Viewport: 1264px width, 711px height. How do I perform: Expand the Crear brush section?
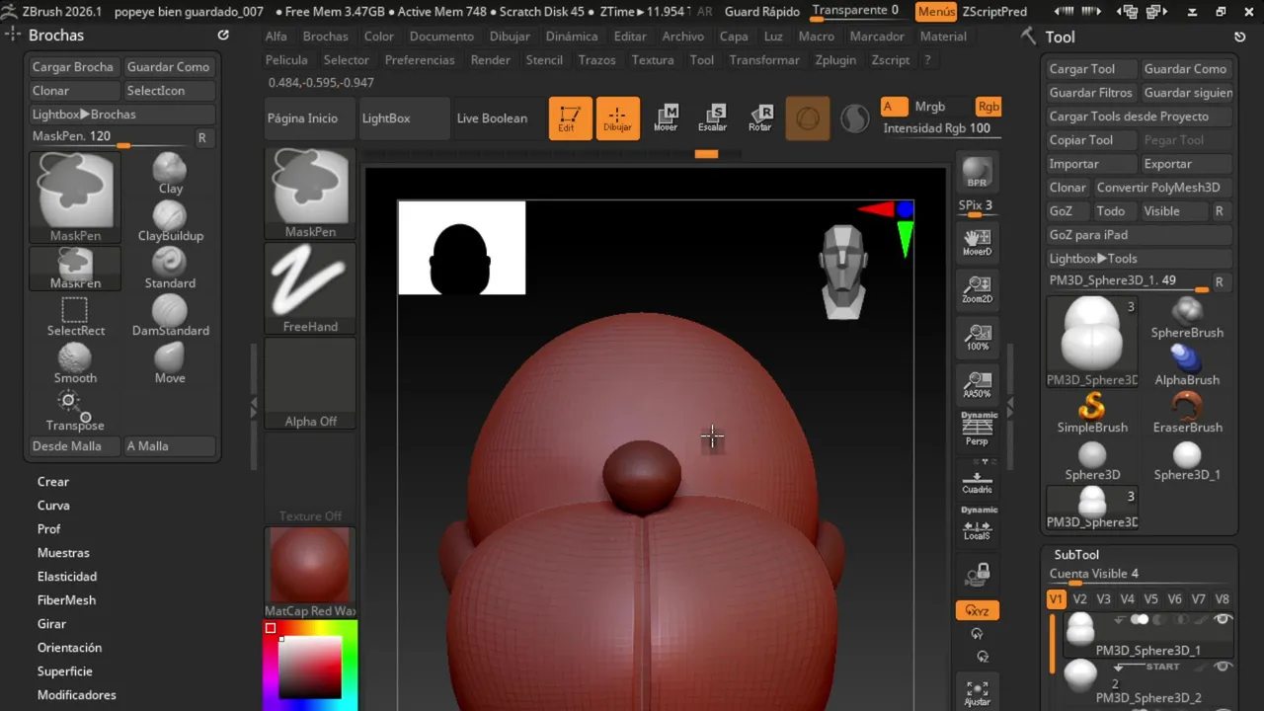pyautogui.click(x=53, y=482)
